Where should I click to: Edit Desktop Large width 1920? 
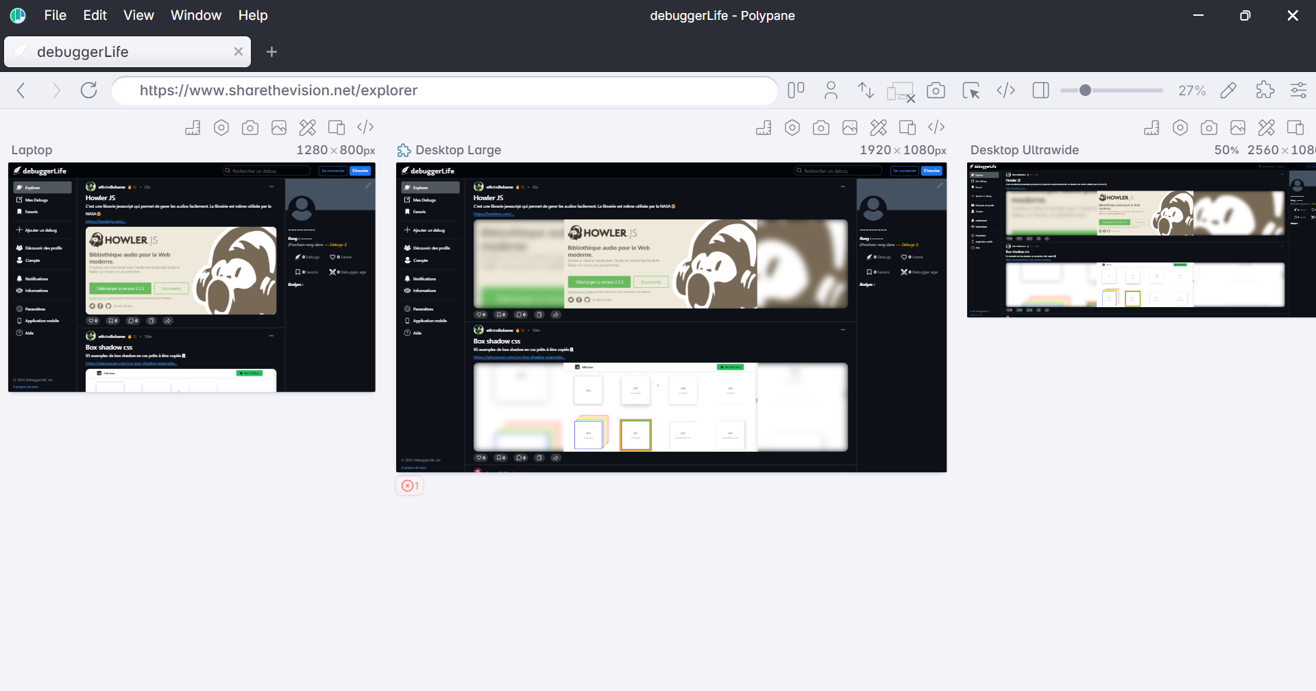(x=875, y=150)
